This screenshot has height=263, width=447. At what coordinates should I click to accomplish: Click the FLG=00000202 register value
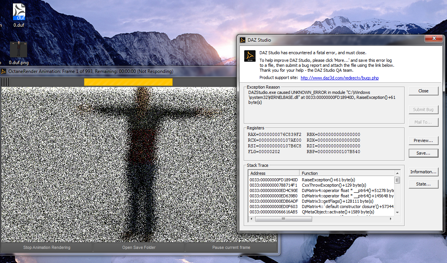pyautogui.click(x=264, y=152)
